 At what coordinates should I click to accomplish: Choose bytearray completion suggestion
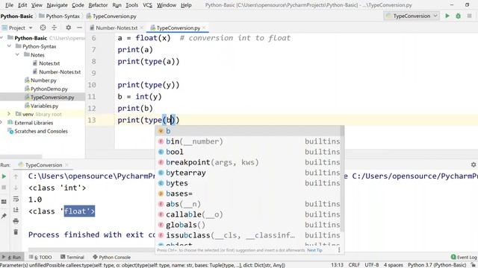pos(248,173)
